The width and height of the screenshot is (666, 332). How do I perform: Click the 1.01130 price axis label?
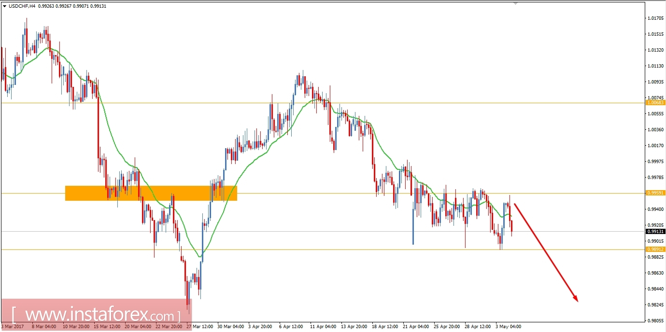[656, 66]
